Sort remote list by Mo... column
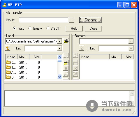 (115, 57)
